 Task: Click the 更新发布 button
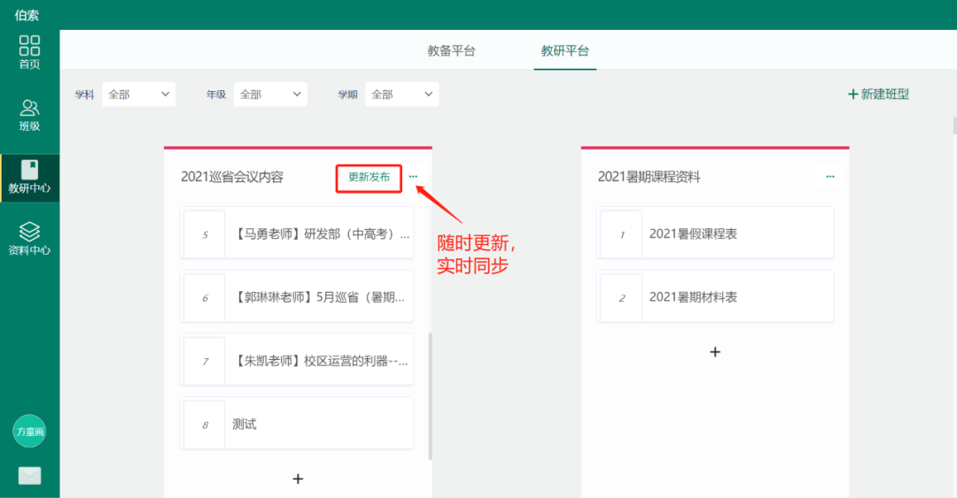pyautogui.click(x=369, y=178)
